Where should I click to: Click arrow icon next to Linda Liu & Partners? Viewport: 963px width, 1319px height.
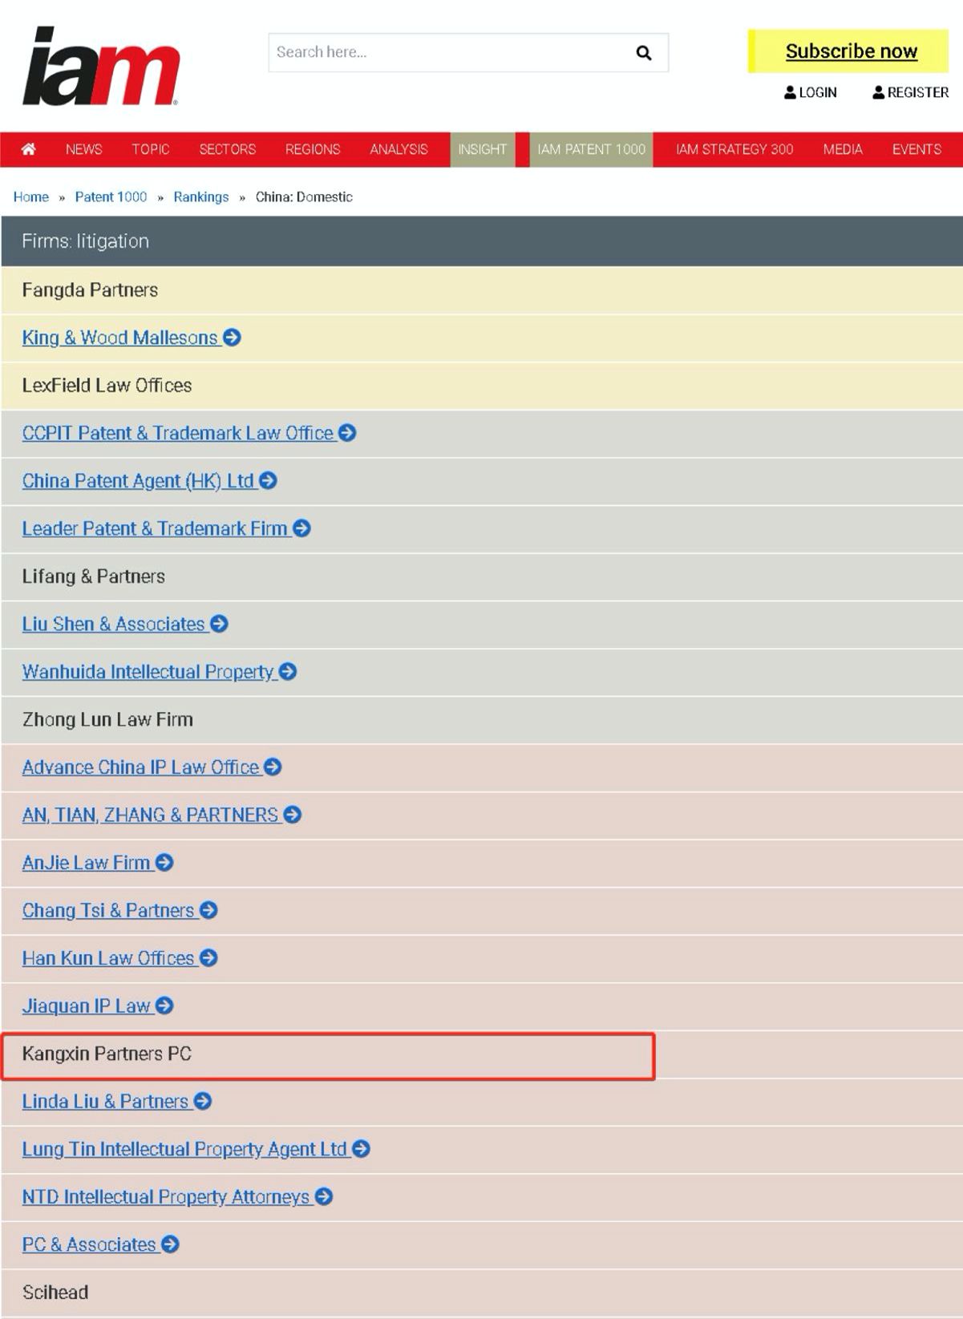click(x=203, y=1101)
